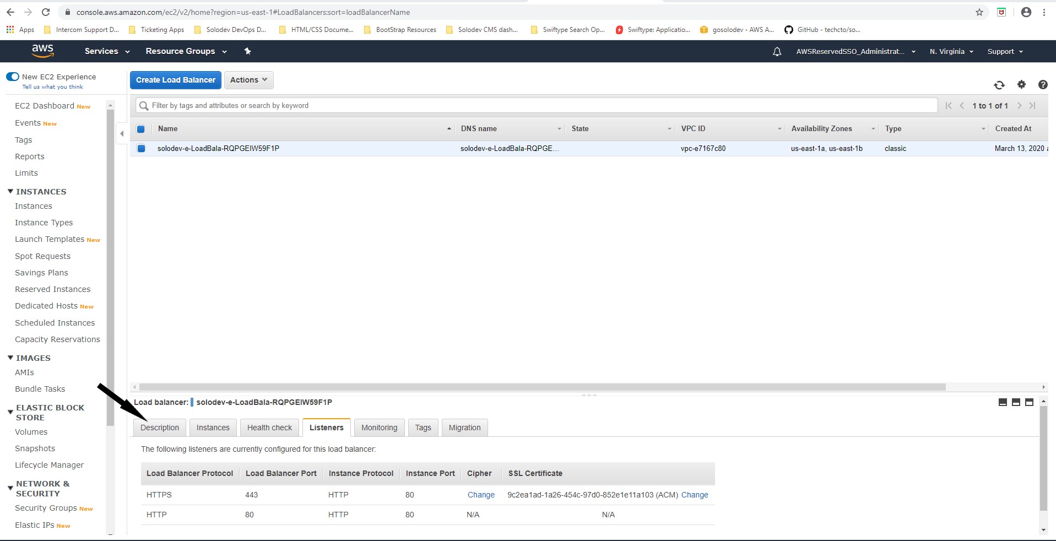Switch to the Health check tab
The image size is (1056, 541).
(x=270, y=428)
